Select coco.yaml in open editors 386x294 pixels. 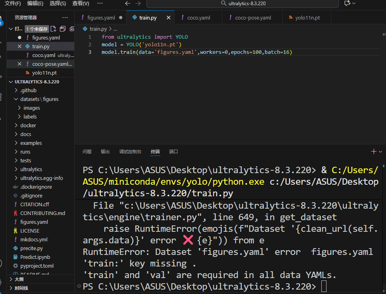tap(44, 55)
